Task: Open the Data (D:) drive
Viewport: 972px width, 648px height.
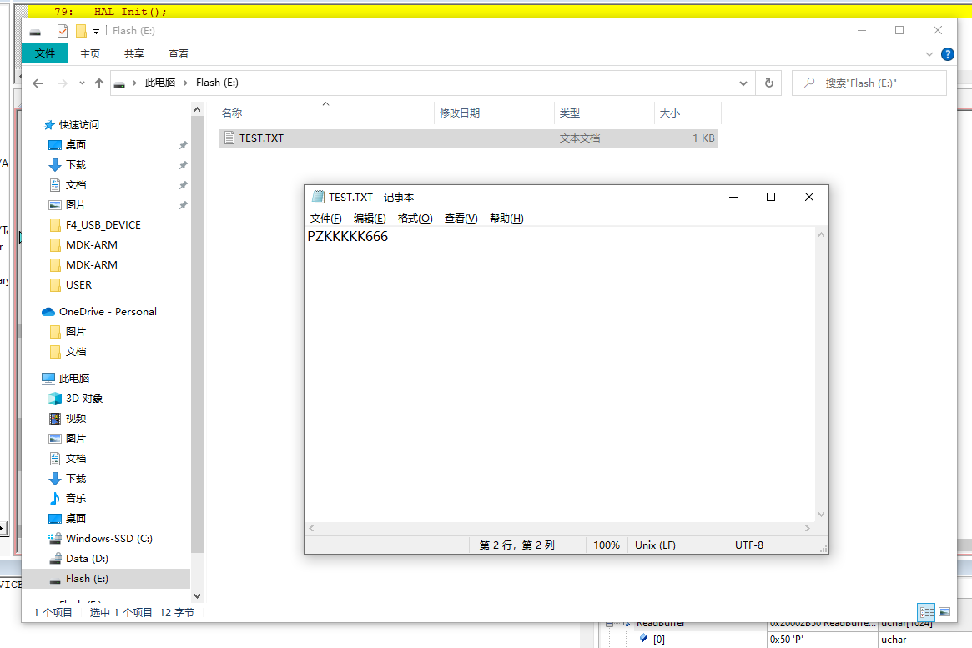Action: 87,558
